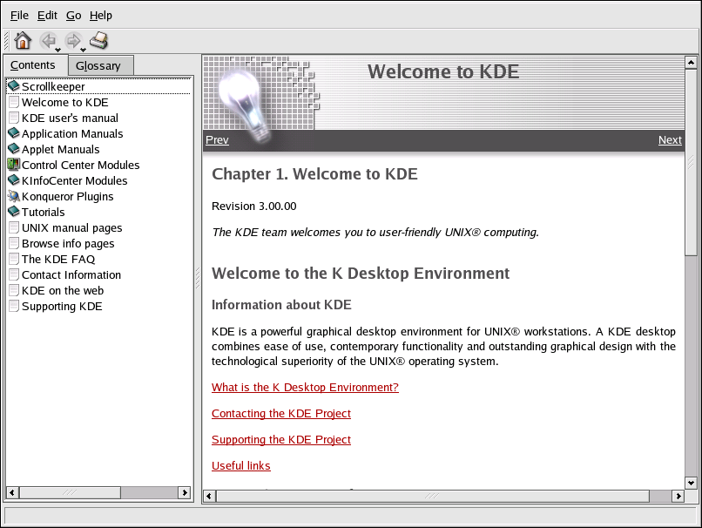Viewport: 702px width, 528px height.
Task: Switch to the Glossary tab
Action: point(98,65)
